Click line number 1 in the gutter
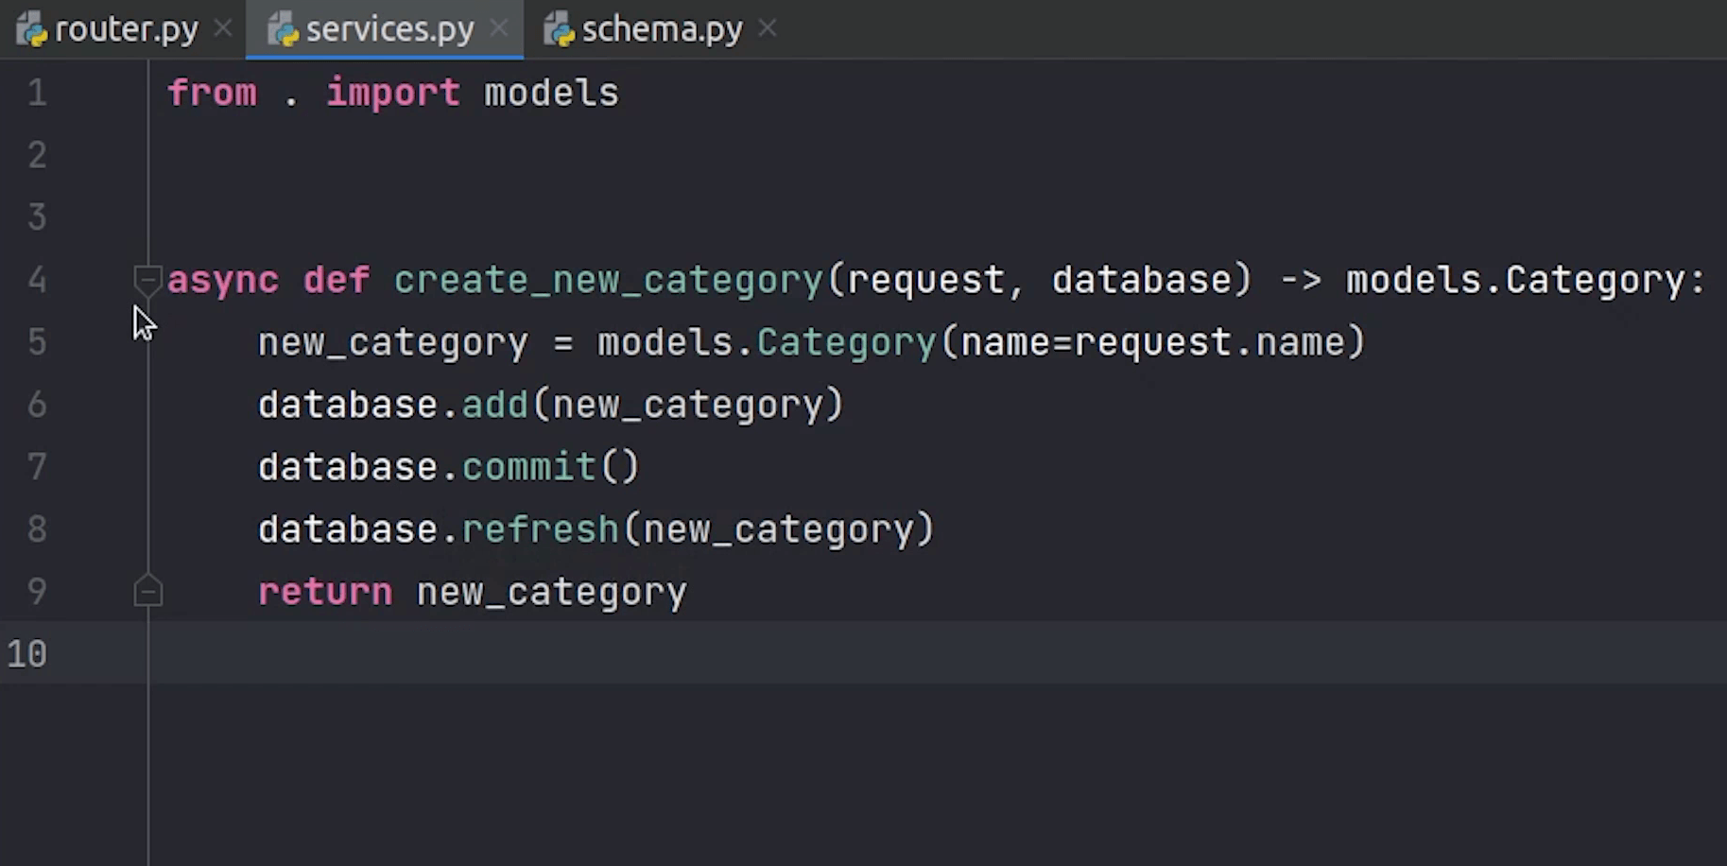 click(x=37, y=93)
